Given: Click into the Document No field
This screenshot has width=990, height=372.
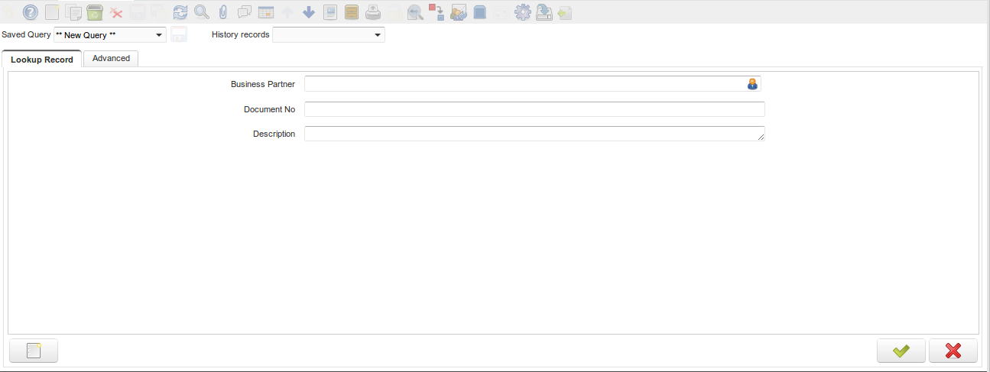Looking at the screenshot, I should pyautogui.click(x=534, y=109).
